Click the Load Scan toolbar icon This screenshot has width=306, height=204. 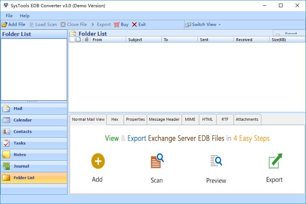pyautogui.click(x=31, y=25)
